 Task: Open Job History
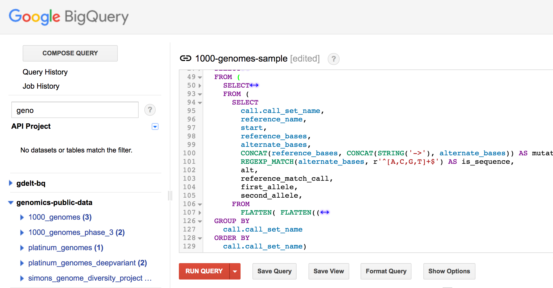(41, 86)
